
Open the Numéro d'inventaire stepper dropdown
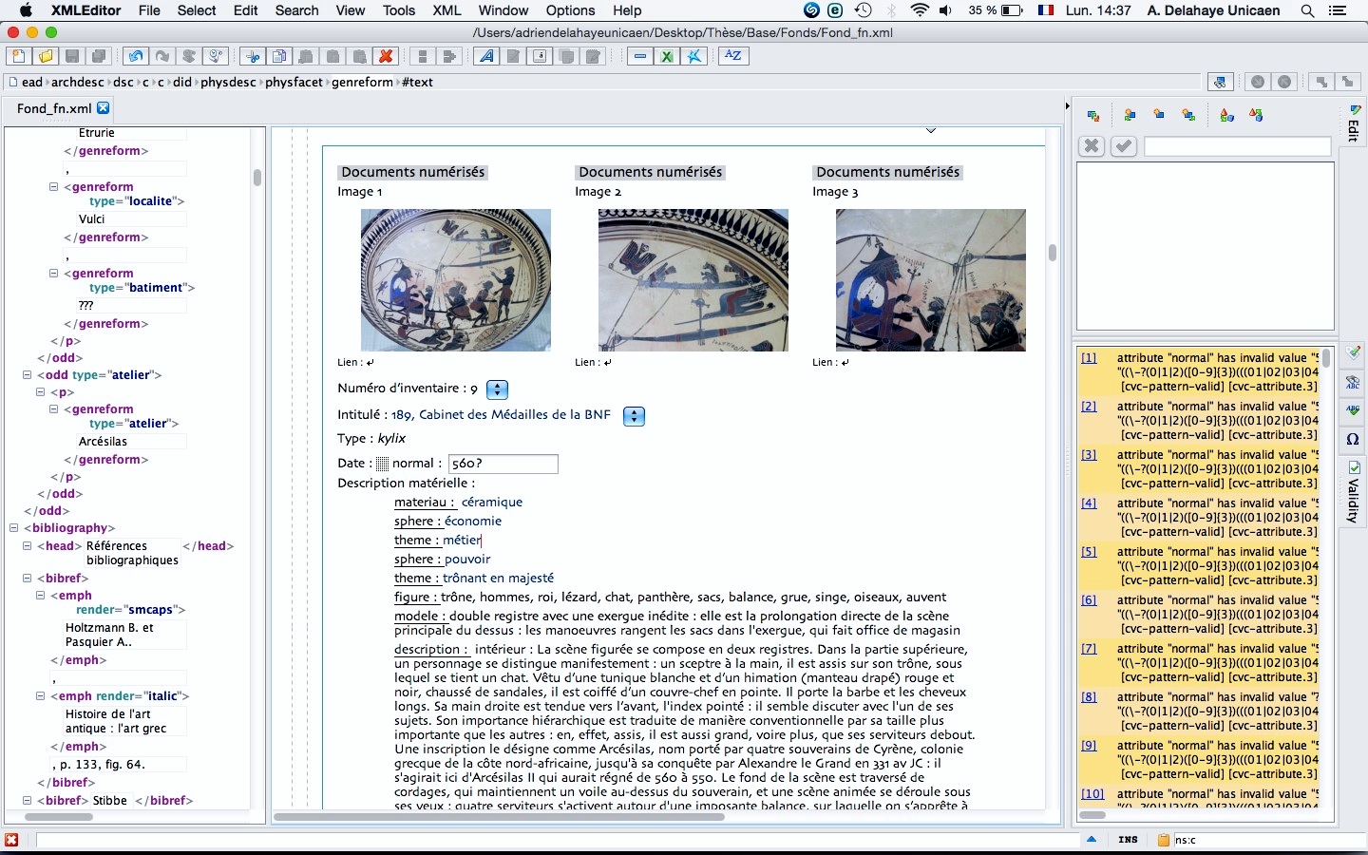497,389
